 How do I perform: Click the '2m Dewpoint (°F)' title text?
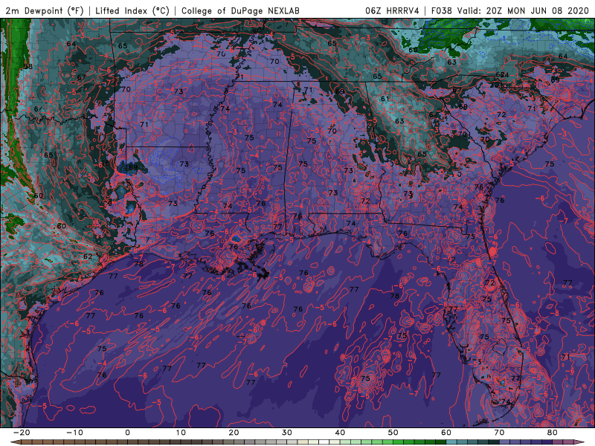click(44, 10)
